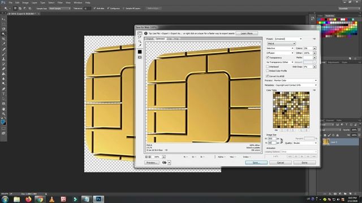Open the preview browser icon next to Preview button
The height and width of the screenshot is (203, 362).
[164, 162]
